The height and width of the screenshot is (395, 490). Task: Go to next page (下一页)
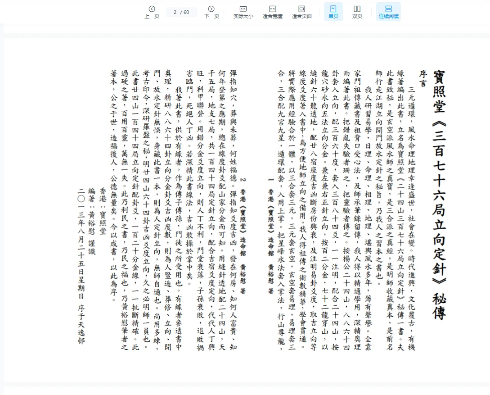pyautogui.click(x=211, y=12)
